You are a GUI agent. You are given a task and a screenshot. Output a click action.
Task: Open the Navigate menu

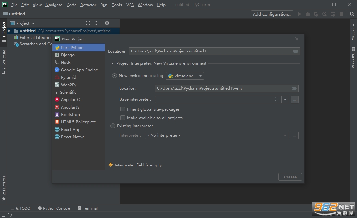[54, 5]
